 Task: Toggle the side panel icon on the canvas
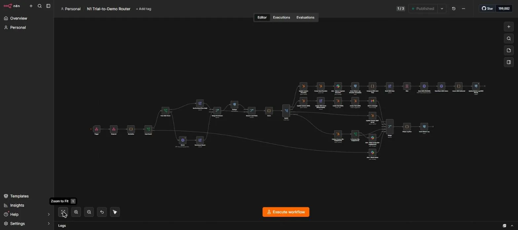[509, 62]
